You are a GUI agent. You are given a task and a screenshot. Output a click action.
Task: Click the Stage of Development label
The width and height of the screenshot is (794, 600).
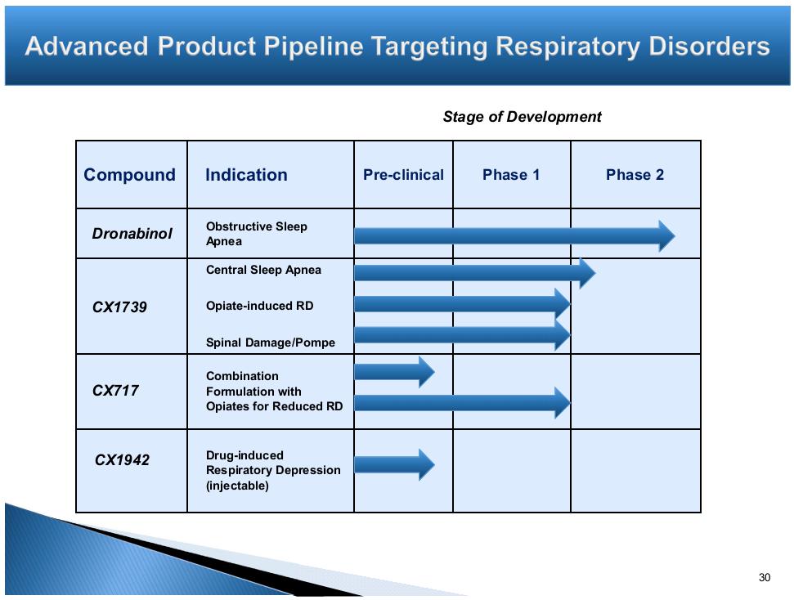(x=522, y=117)
